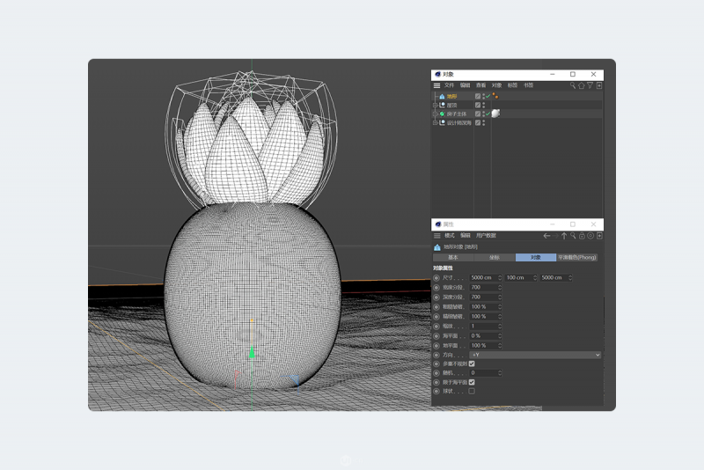Click the search icon in Object manager
This screenshot has height=470, width=704.
pos(574,85)
